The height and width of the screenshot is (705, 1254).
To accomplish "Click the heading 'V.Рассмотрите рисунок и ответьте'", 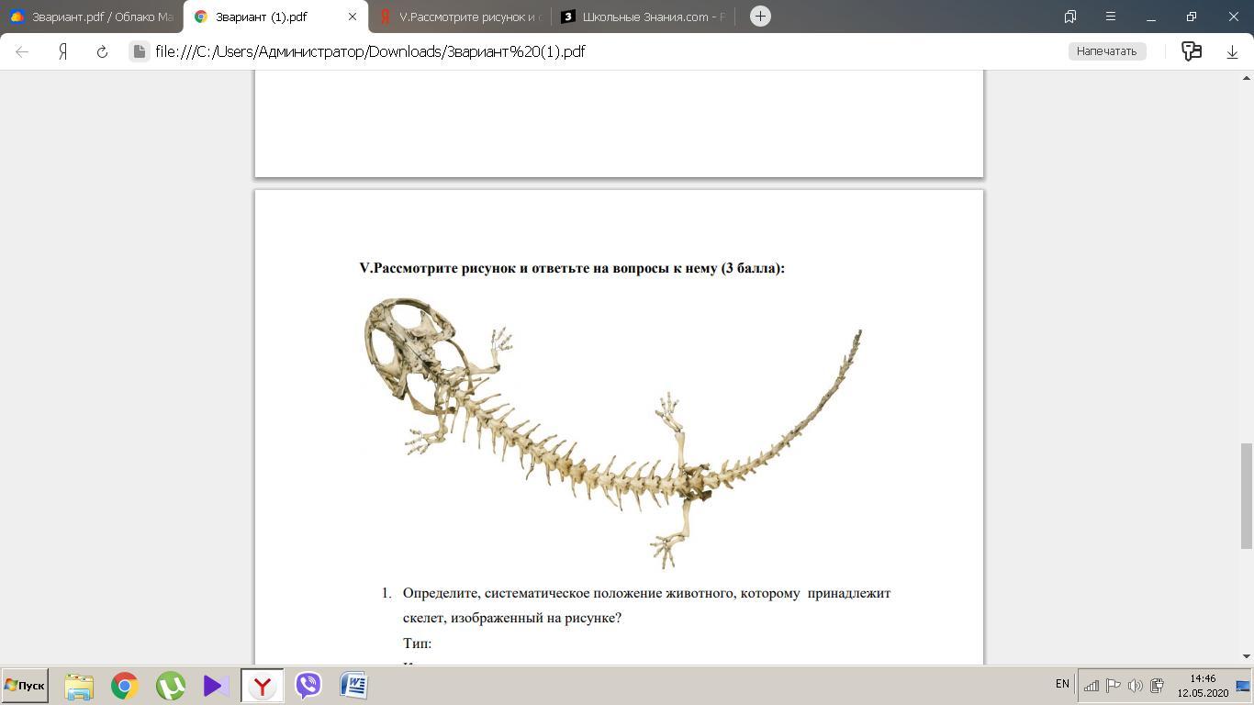I will (x=572, y=268).
